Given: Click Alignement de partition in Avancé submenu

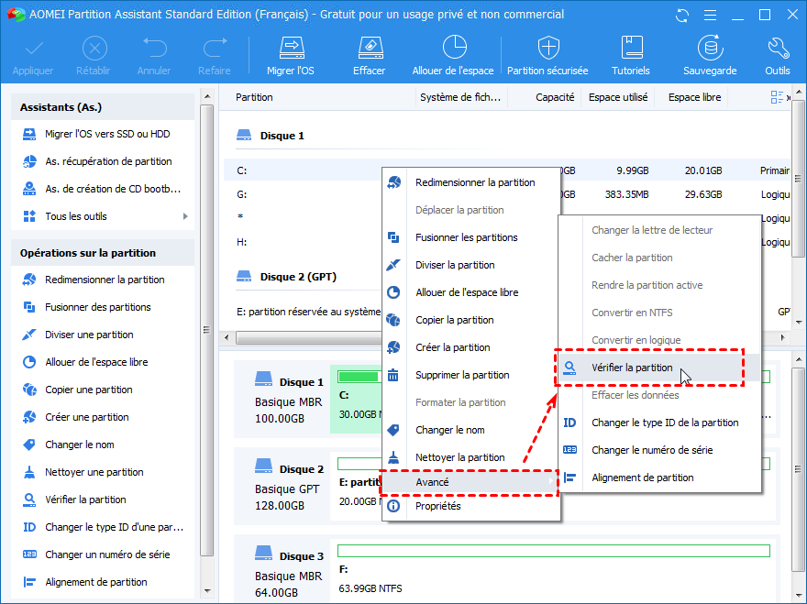Looking at the screenshot, I should tap(659, 478).
